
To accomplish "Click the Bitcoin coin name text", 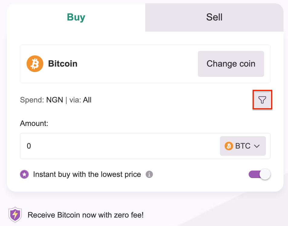I will click(x=63, y=64).
